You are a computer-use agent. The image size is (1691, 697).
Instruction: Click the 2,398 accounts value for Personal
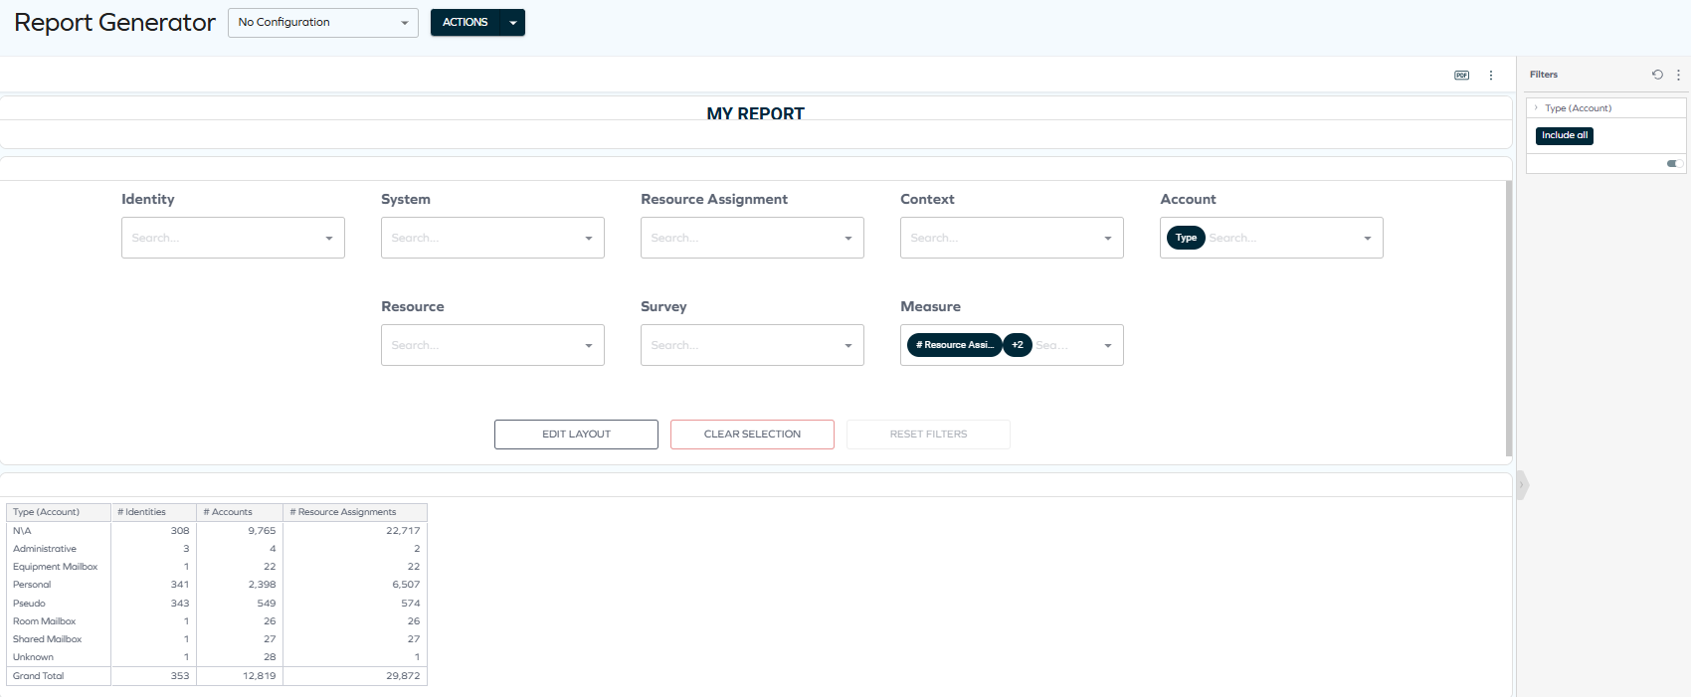[262, 585]
